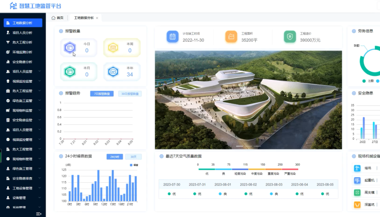Select the 7日报警数量 trend option

(102, 94)
